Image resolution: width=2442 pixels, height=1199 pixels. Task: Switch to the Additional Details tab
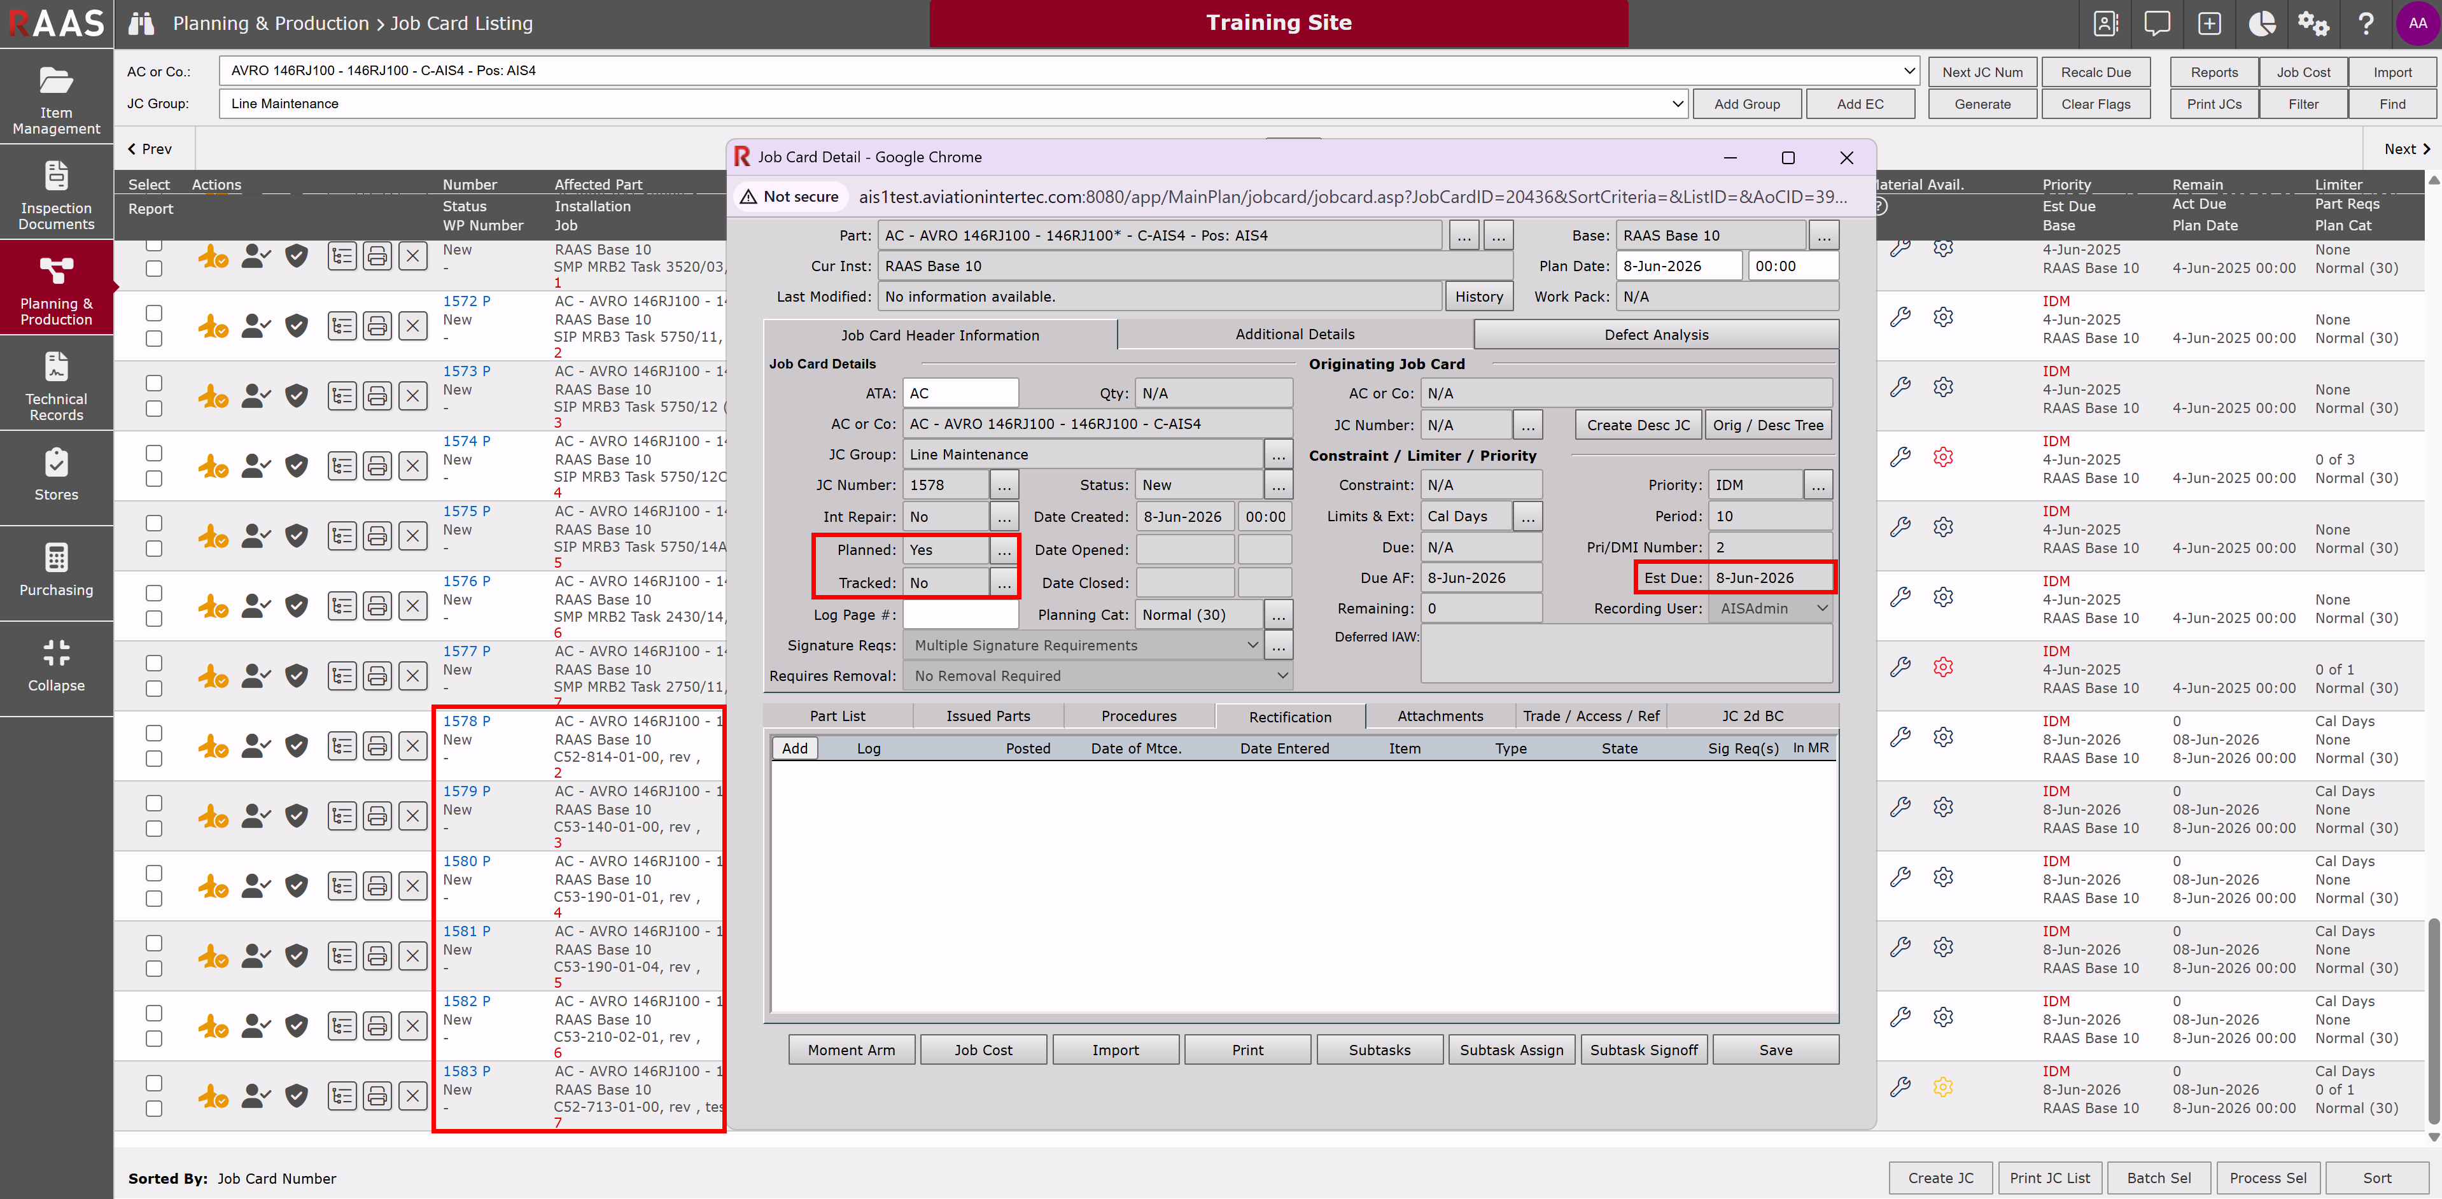[1295, 335]
